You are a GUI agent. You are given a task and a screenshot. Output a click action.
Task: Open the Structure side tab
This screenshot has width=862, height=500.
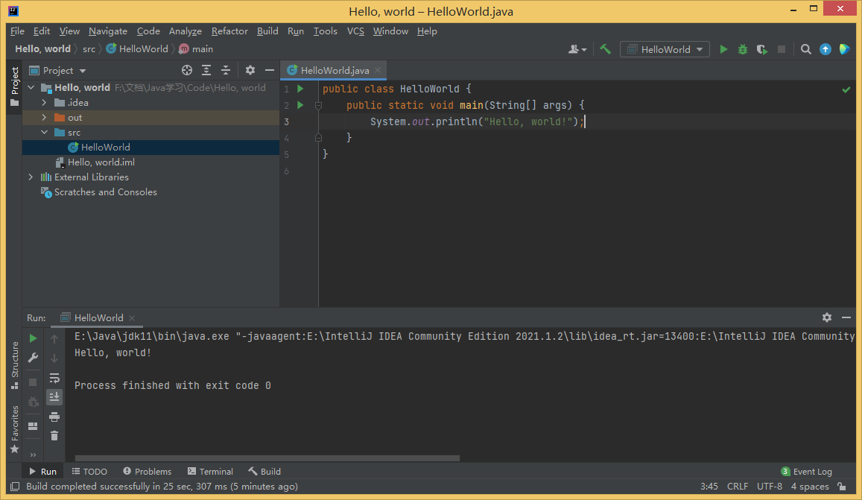14,365
